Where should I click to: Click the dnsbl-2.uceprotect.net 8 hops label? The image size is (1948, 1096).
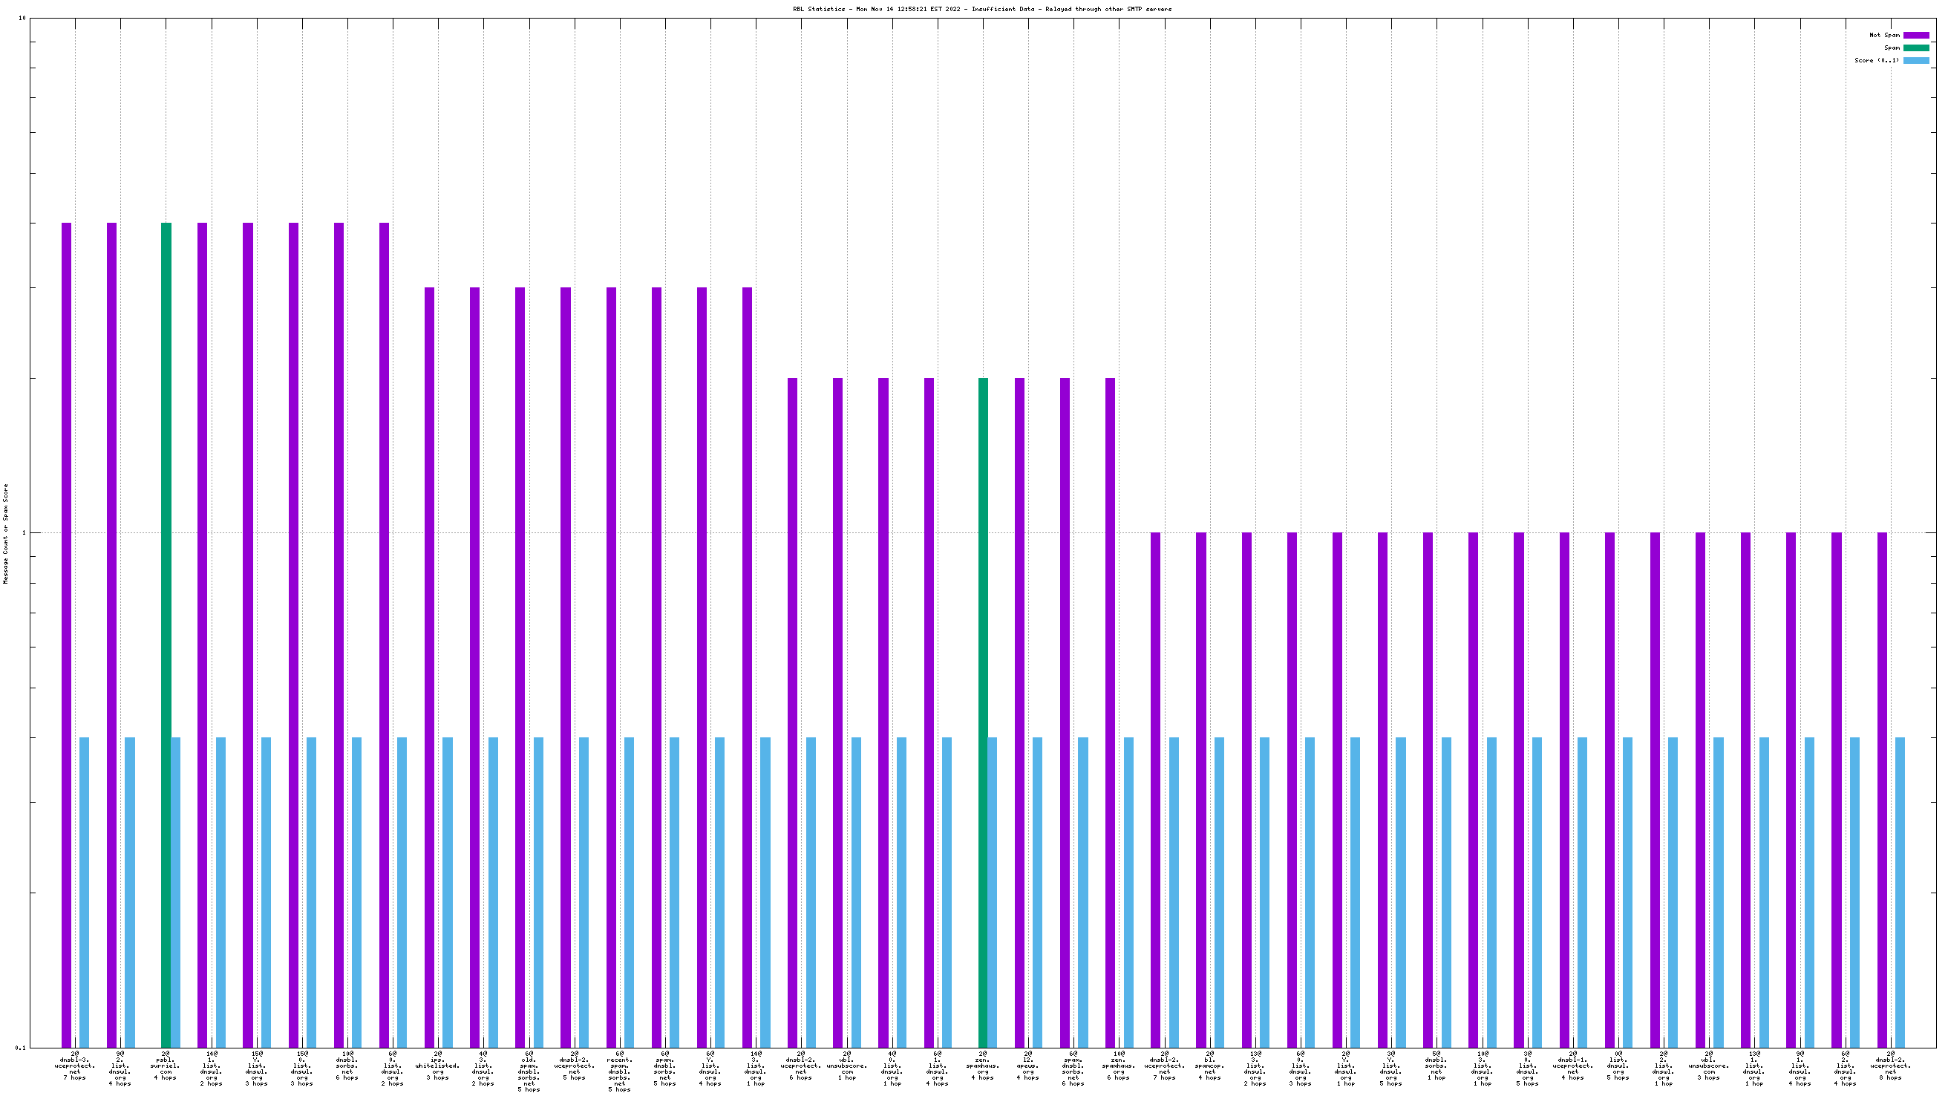(x=1890, y=1067)
